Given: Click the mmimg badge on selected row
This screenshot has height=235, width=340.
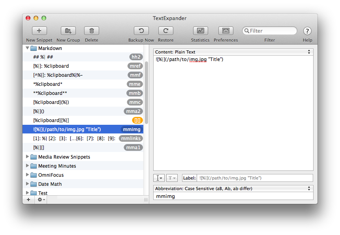Looking at the screenshot, I should click(x=131, y=129).
